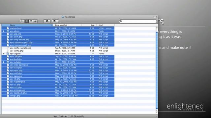
Task: Expand the wp-admin folder
Action: click(4, 31)
